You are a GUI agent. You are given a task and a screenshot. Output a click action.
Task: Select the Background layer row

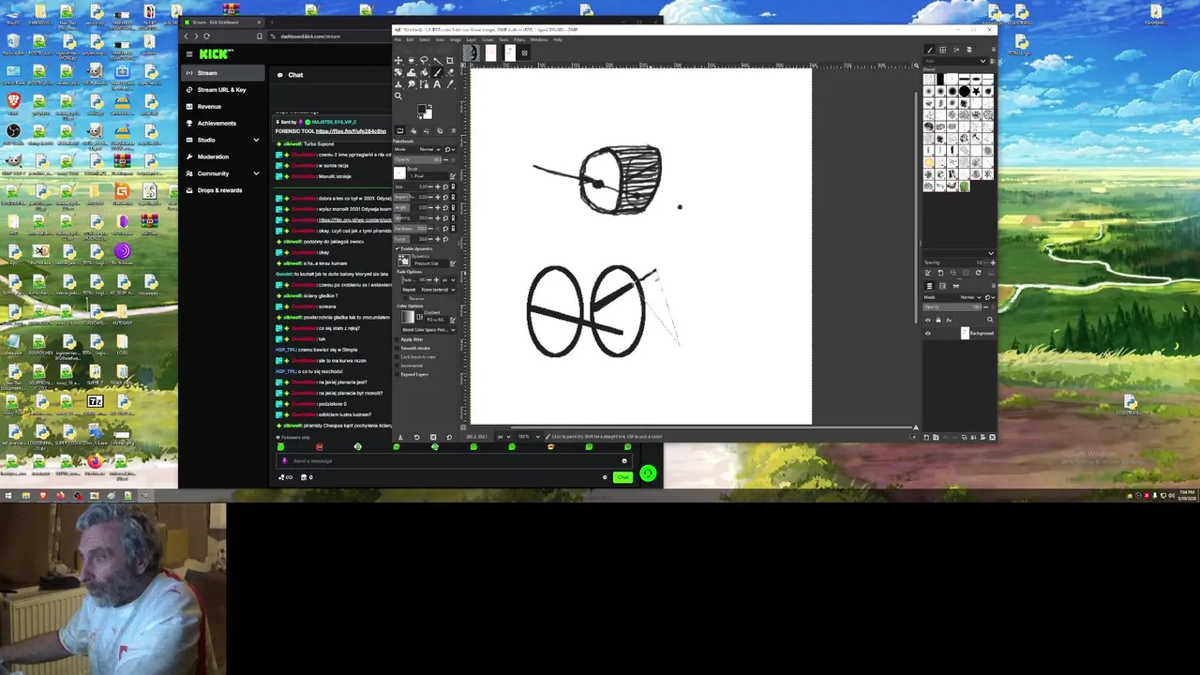960,333
